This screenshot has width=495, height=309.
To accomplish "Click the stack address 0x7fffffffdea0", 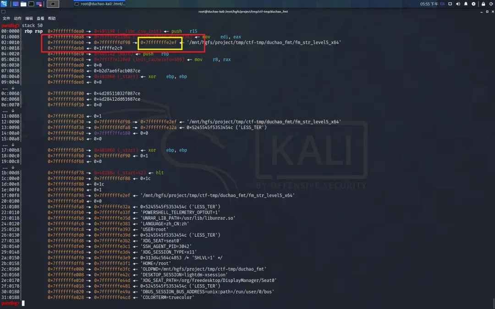I will pos(66,31).
